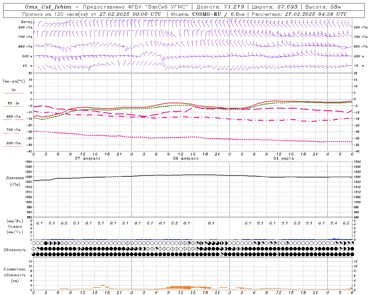Click the Ветер wind panel label

[27, 22]
